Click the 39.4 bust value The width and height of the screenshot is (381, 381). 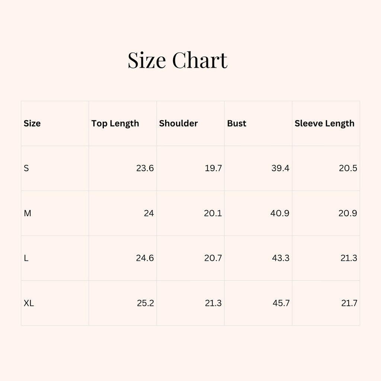[x=280, y=168]
